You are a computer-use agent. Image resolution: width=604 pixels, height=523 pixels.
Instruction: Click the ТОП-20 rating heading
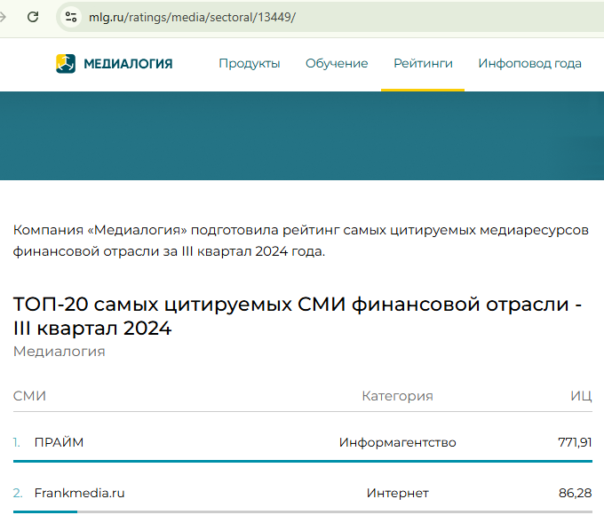tap(298, 316)
